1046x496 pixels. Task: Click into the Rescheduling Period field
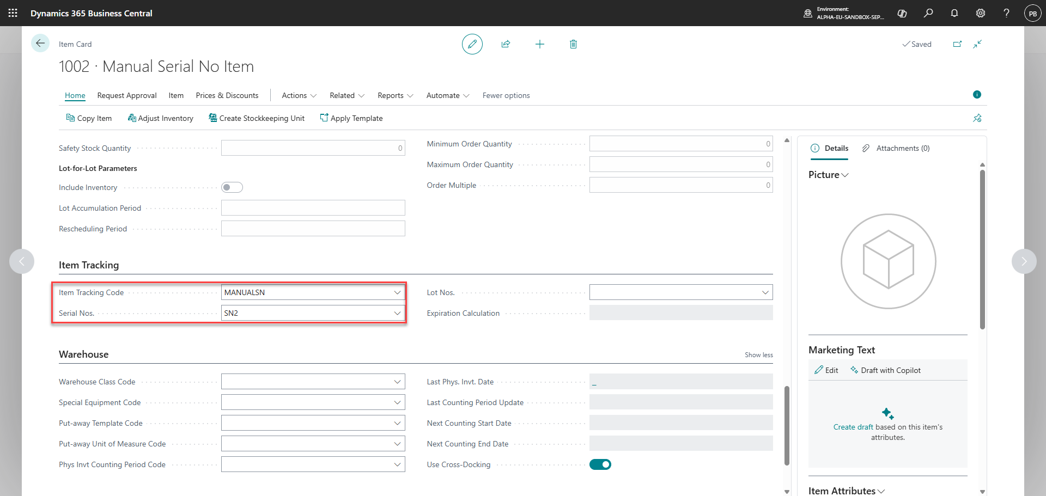[313, 229]
